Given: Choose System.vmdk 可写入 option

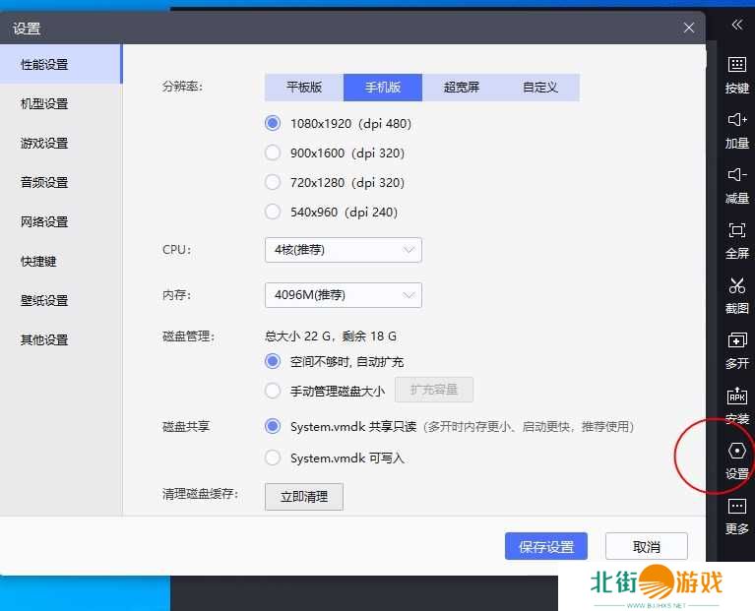Looking at the screenshot, I should (x=274, y=458).
